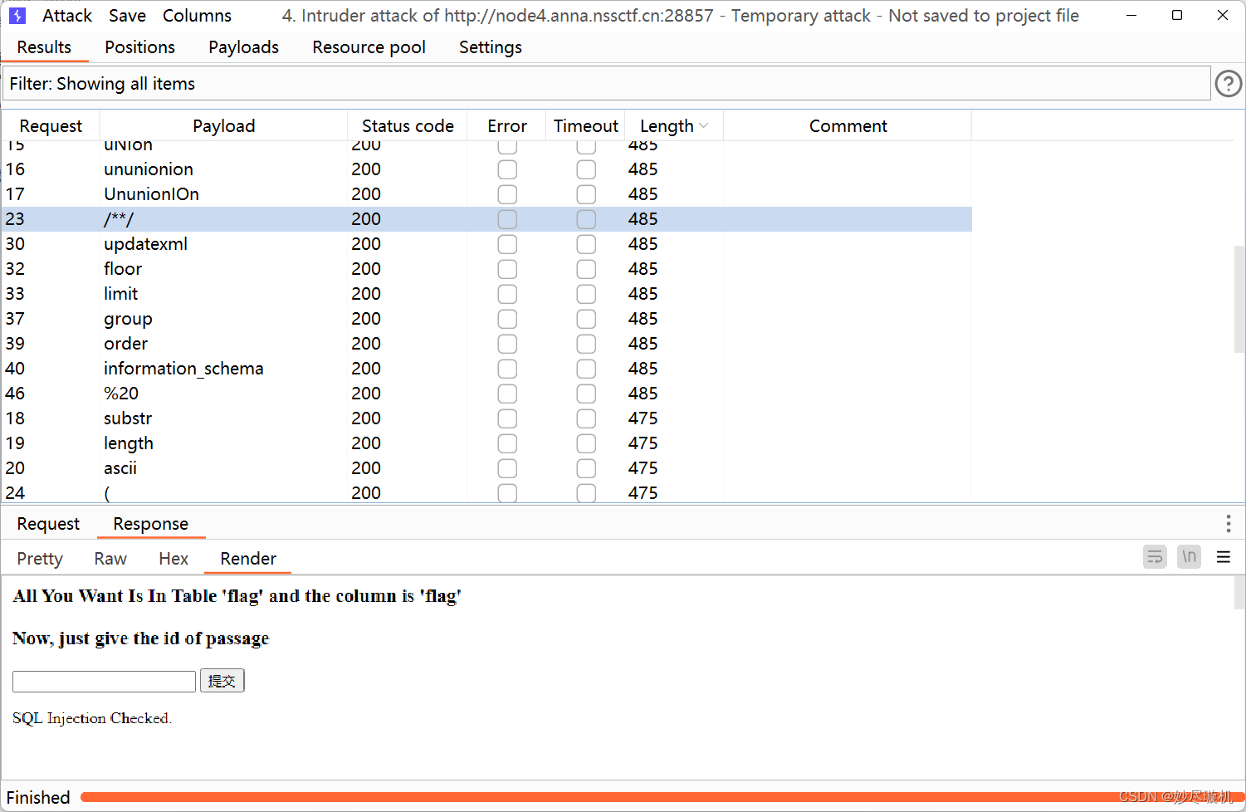
Task: Sort by the Request column header
Action: (x=51, y=126)
